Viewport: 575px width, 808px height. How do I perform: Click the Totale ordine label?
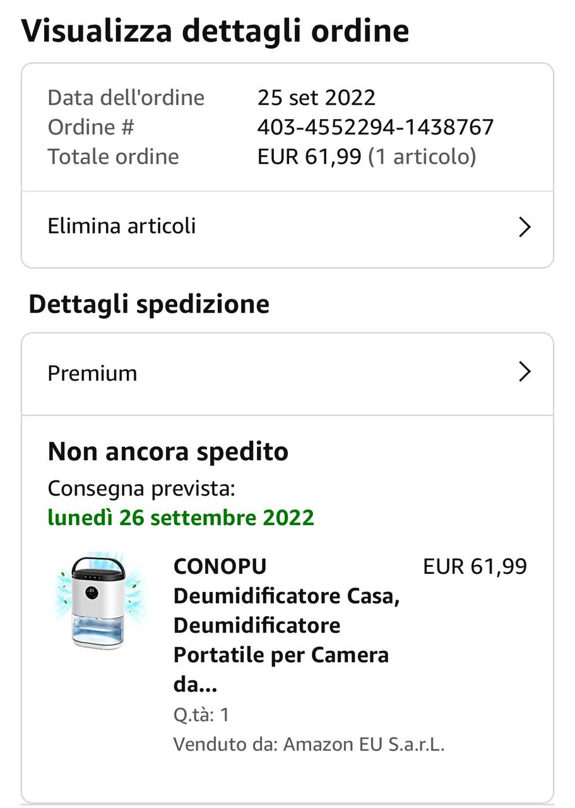point(114,157)
